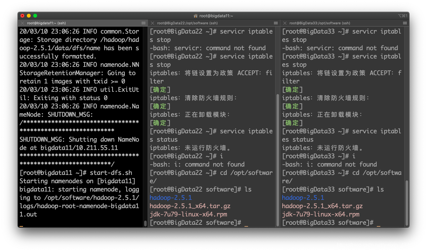Select the "root@bigdata11:~ (ssh)" pane title

46,23
